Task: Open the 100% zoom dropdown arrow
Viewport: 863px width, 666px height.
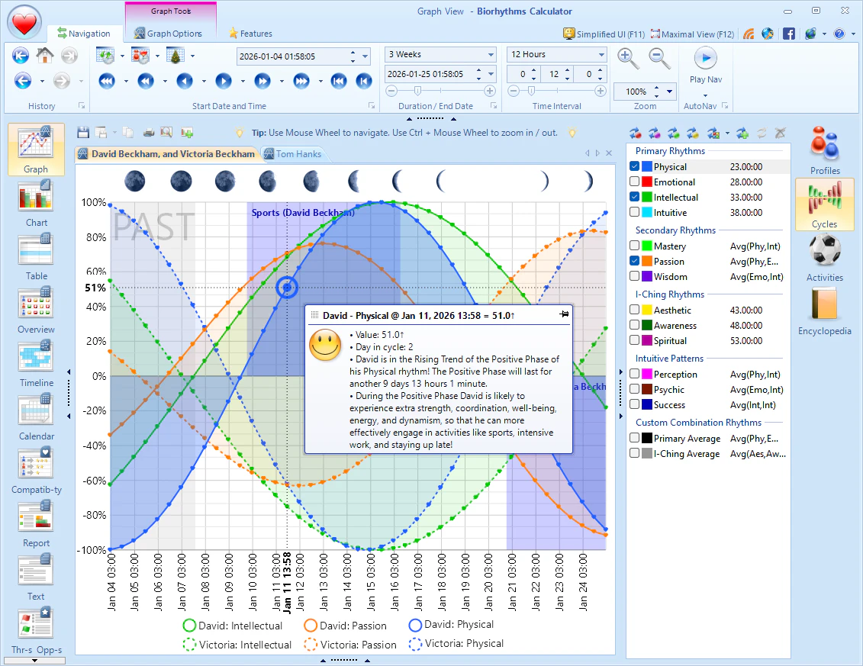Action: click(669, 92)
